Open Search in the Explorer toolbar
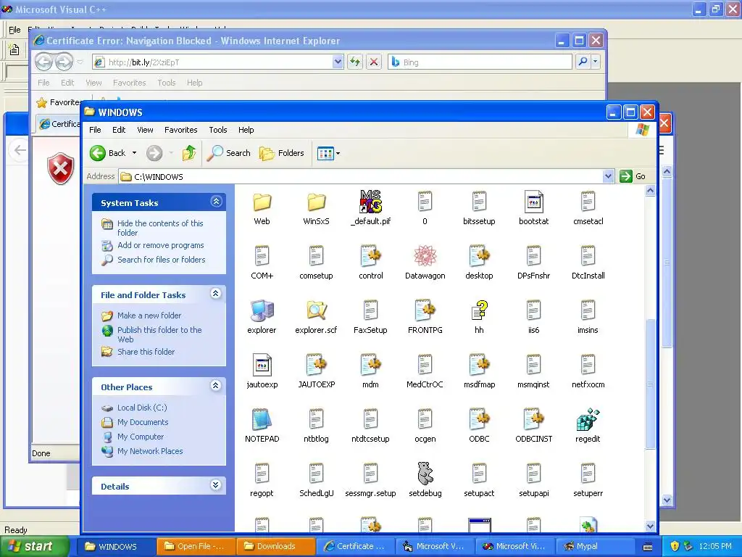 tap(229, 153)
